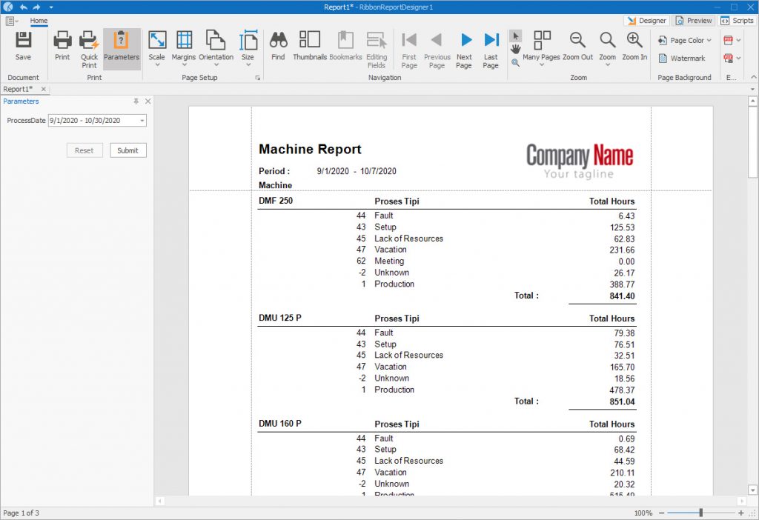Click the application logo icon
The width and height of the screenshot is (759, 520).
7,7
